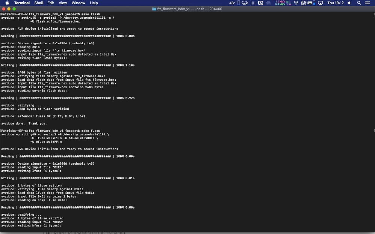This screenshot has width=375, height=234.
Task: Zoom the Terminal window with green button
Action: [14, 9]
